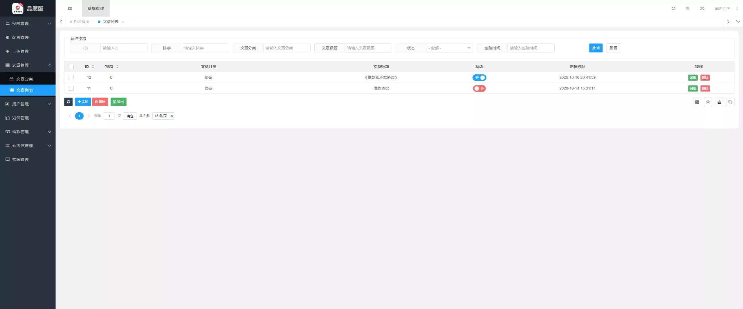743x309 pixels.
Task: Turn on the status switch for article 11
Action: [x=479, y=88]
